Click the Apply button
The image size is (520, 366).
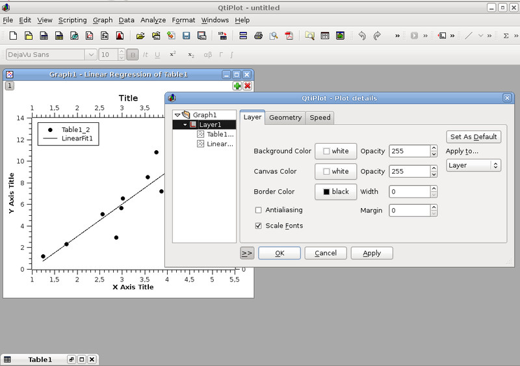pos(372,253)
